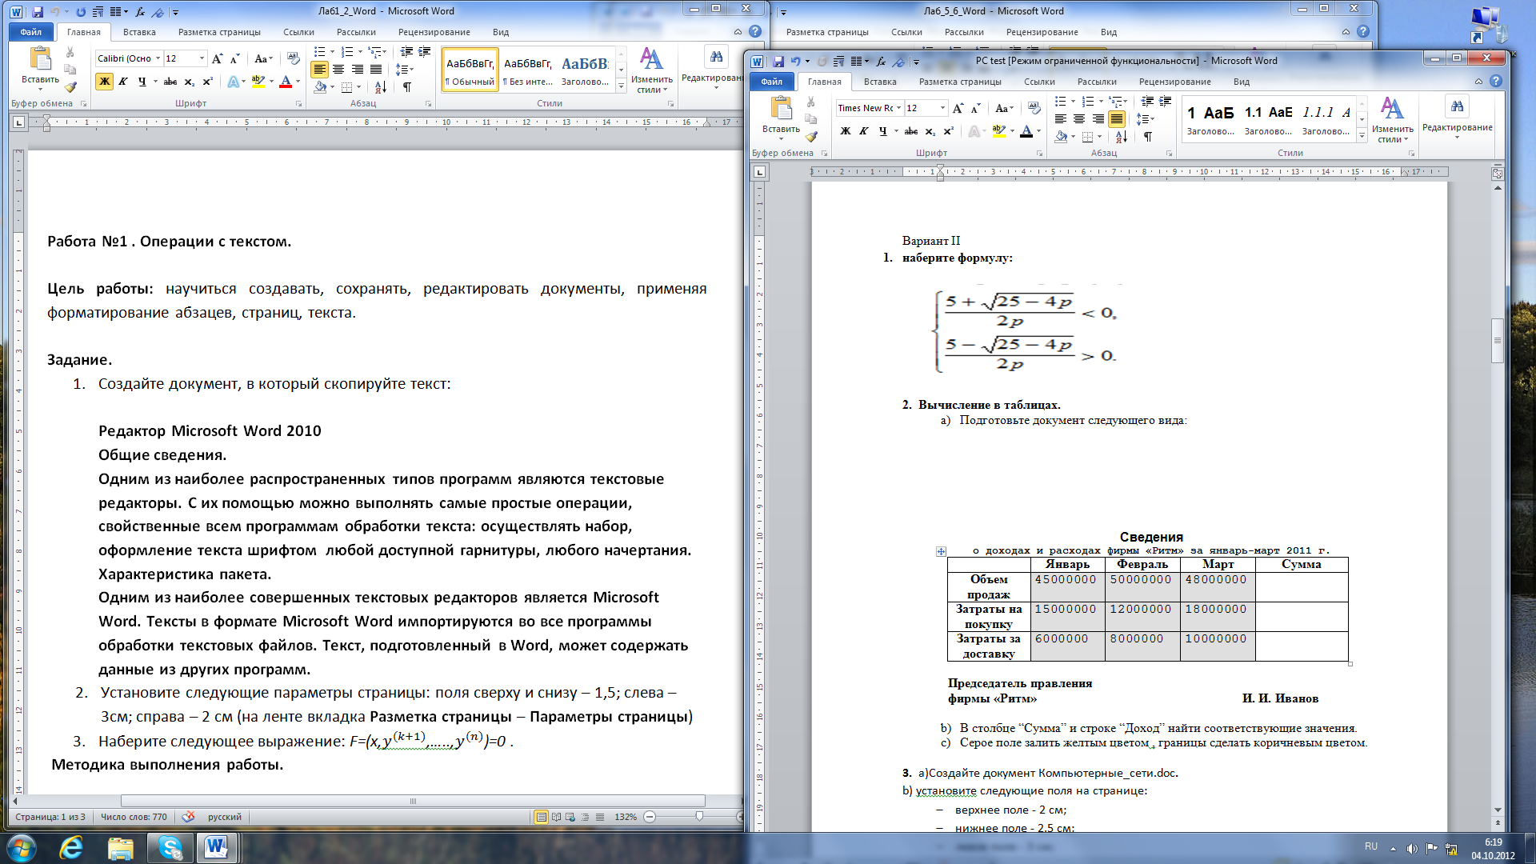Switch to Вставка tab in Лаб1_2_Word window
Image resolution: width=1536 pixels, height=864 pixels.
139,32
